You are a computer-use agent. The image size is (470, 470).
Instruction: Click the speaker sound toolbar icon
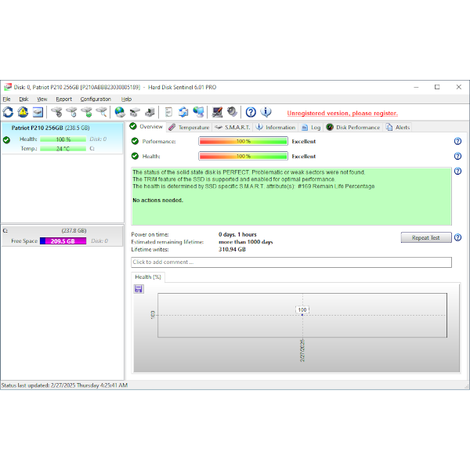[x=232, y=112]
